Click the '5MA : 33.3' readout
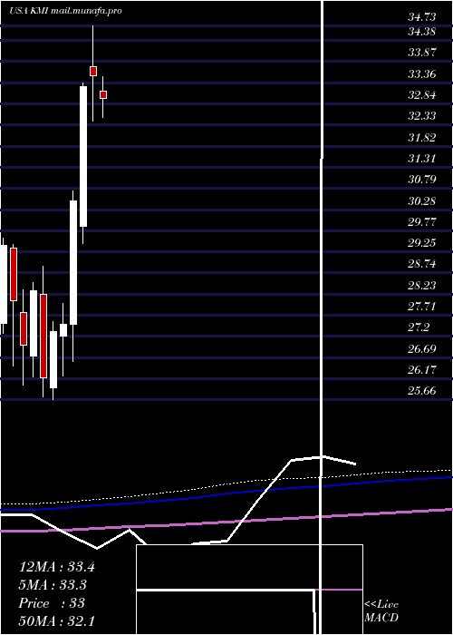 point(53,585)
